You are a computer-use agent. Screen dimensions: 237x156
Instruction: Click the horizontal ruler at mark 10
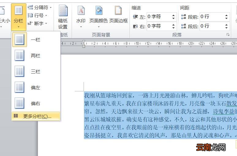(x=137, y=44)
